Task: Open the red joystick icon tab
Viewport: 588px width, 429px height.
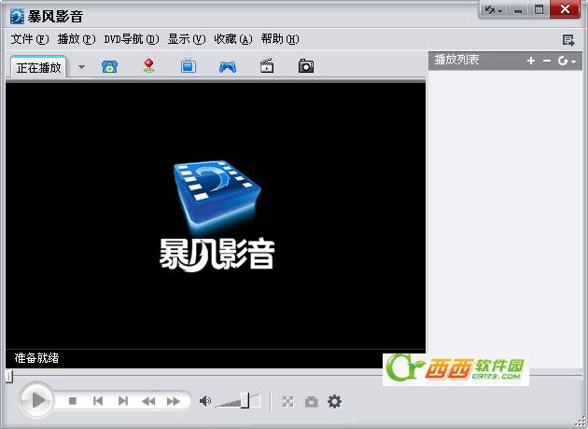Action: click(149, 65)
